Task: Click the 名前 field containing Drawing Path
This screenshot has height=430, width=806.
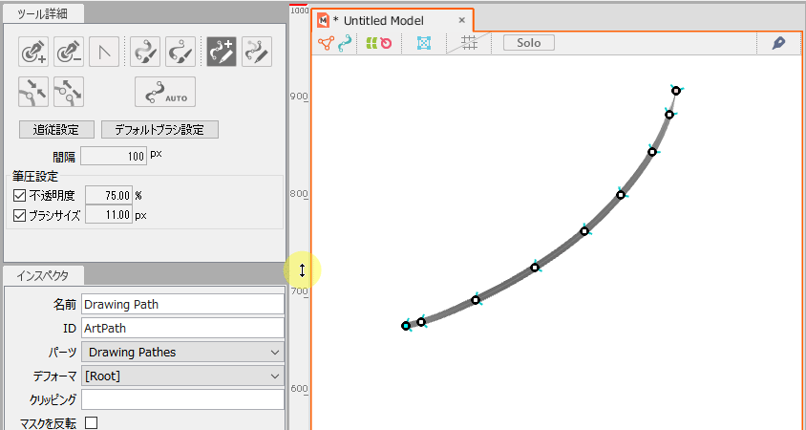Action: [182, 305]
